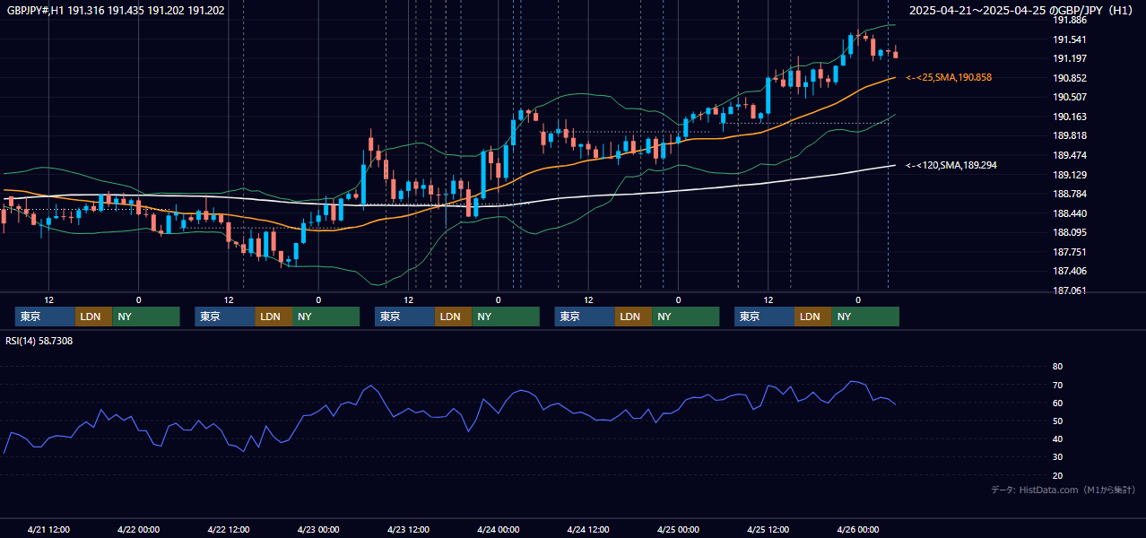1146x538 pixels.
Task: Click RSI scale value 40
Action: [x=1057, y=438]
